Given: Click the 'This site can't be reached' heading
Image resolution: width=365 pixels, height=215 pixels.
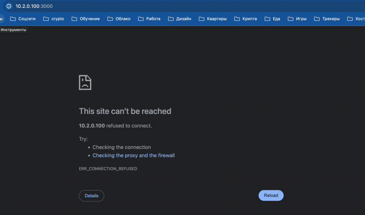Looking at the screenshot, I should click(125, 111).
